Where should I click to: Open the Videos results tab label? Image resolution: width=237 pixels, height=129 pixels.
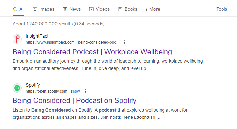(103, 9)
